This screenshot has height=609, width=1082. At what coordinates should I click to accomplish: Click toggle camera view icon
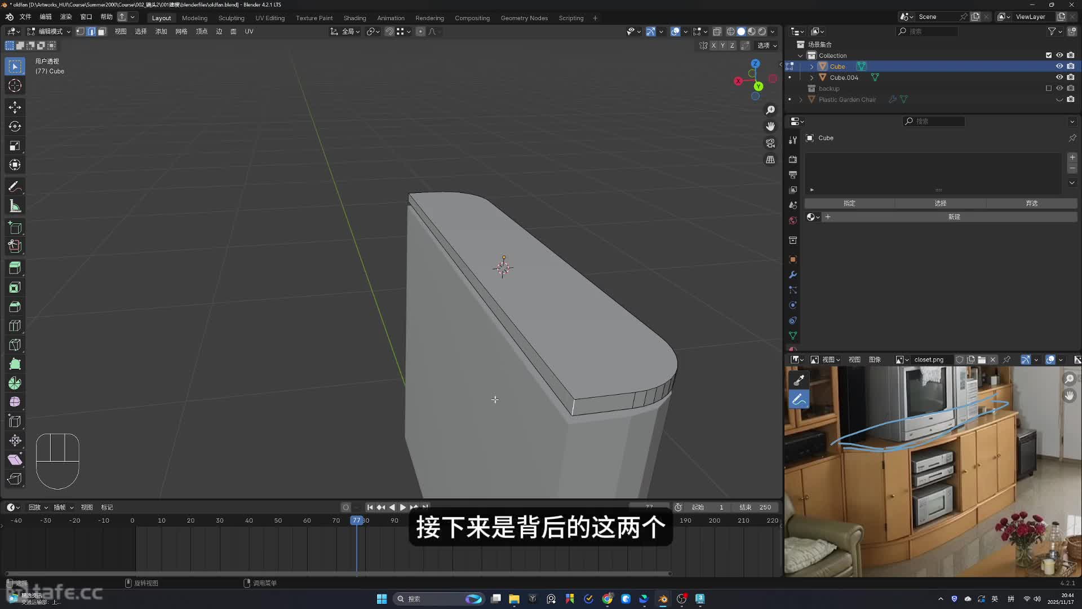[x=770, y=143]
